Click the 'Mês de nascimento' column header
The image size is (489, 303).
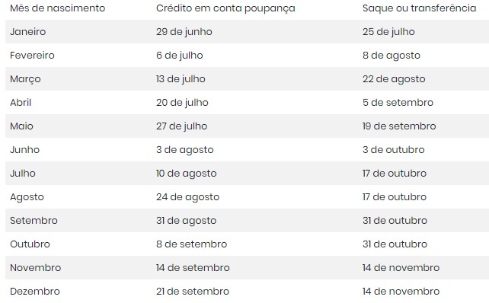pos(58,8)
